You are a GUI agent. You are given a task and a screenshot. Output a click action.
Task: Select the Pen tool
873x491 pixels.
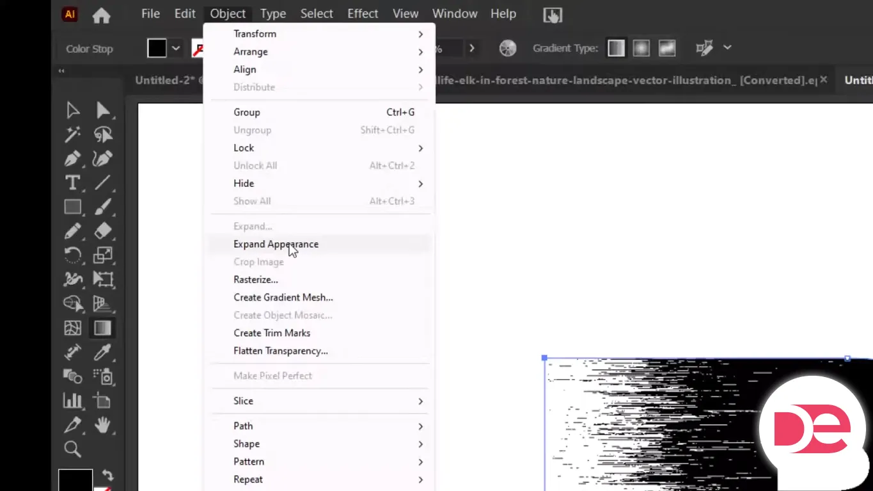[73, 159]
